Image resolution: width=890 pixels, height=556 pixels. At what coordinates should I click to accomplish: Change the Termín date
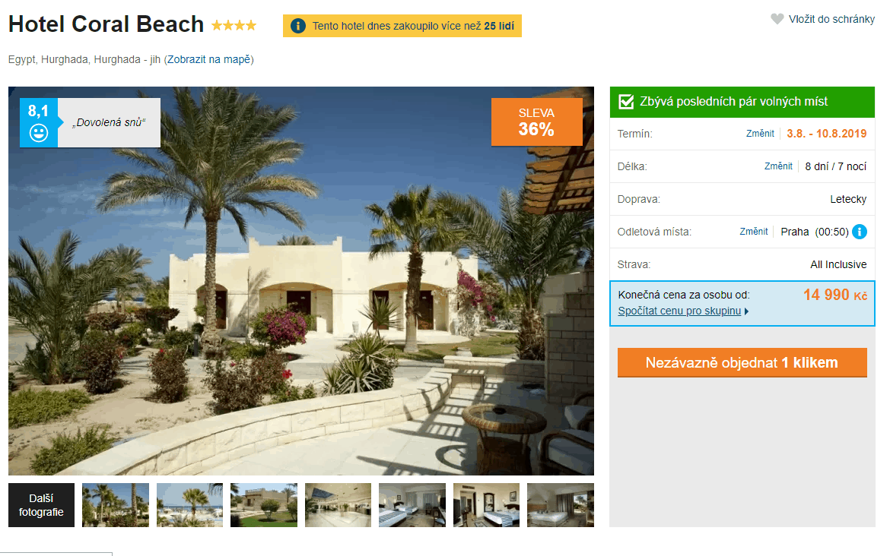(760, 133)
